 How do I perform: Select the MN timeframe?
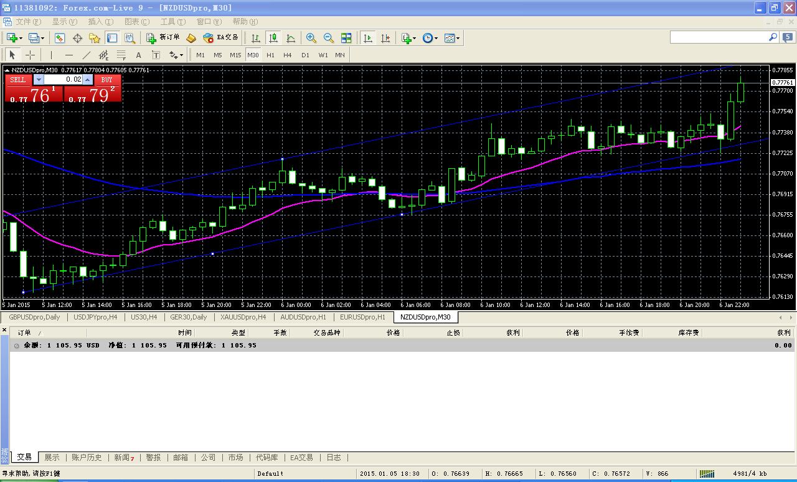340,55
